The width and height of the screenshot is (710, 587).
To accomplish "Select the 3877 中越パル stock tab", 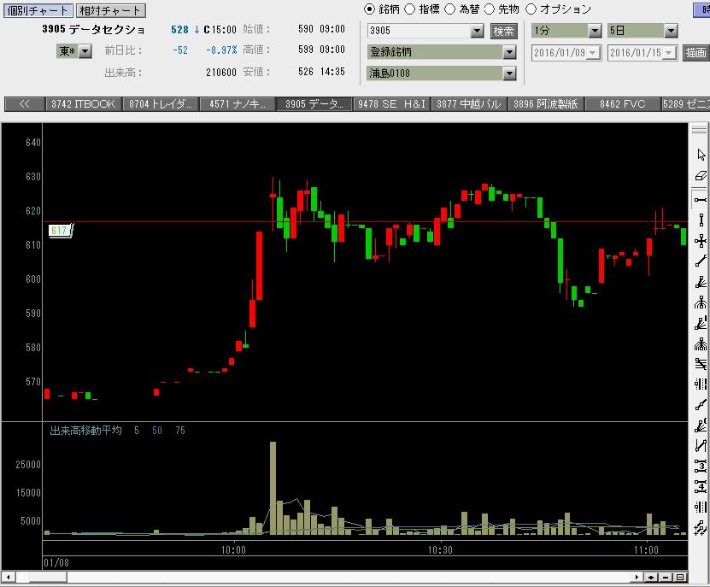I will click(x=469, y=104).
